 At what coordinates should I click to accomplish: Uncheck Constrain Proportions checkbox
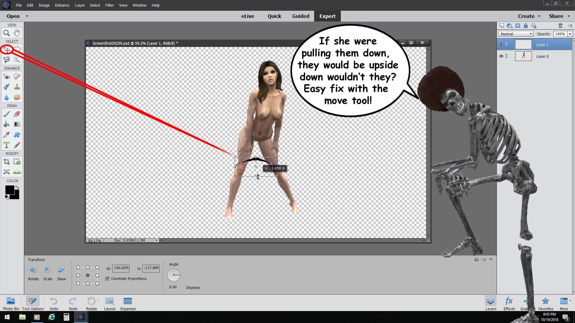[x=107, y=278]
